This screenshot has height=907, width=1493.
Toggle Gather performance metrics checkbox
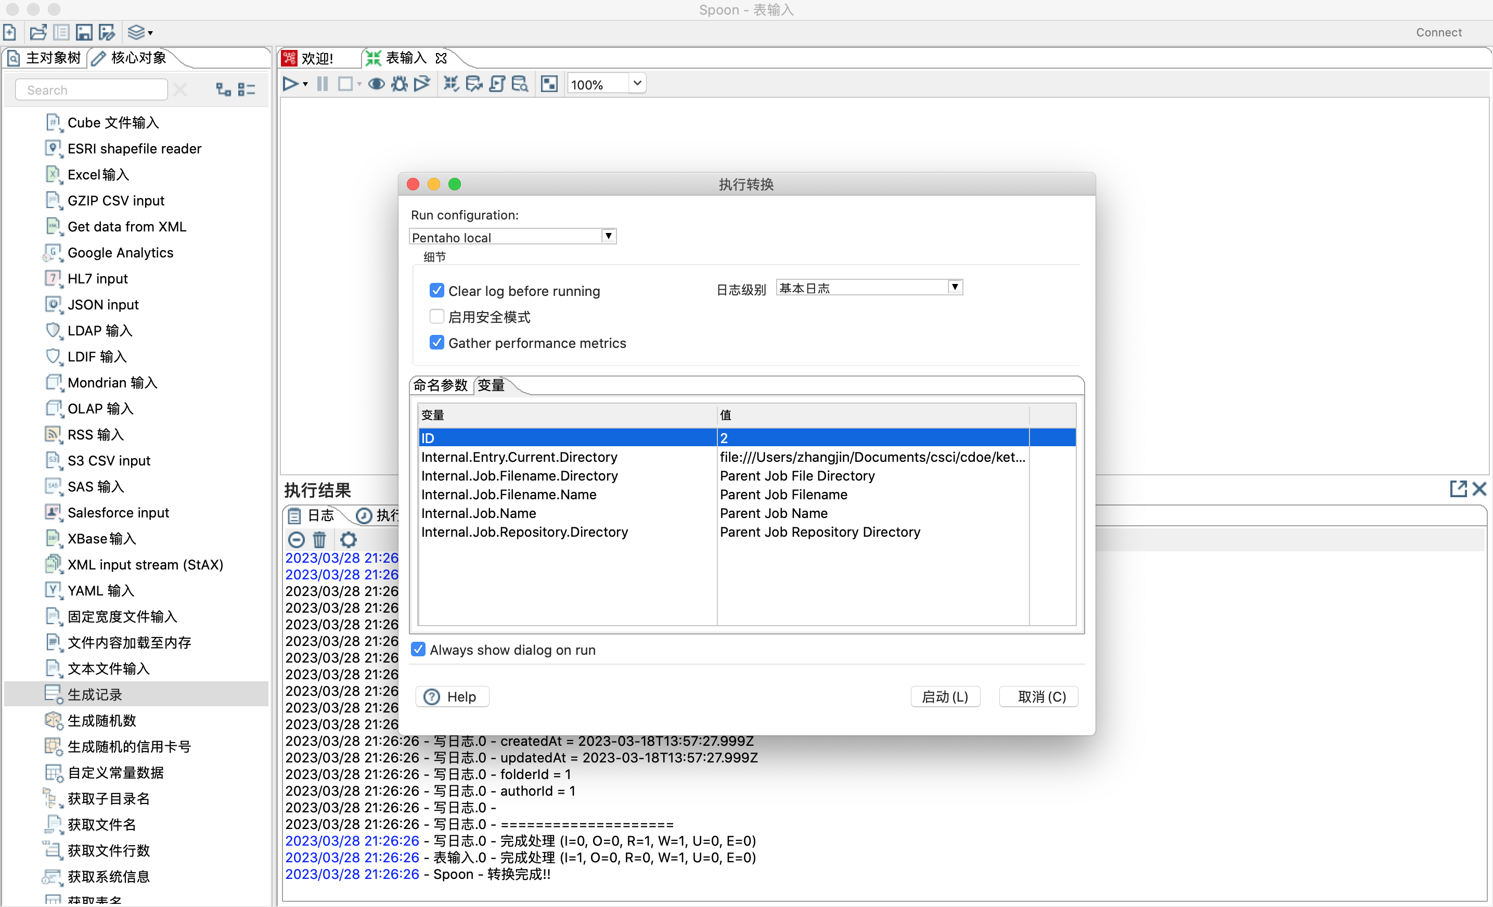[437, 343]
